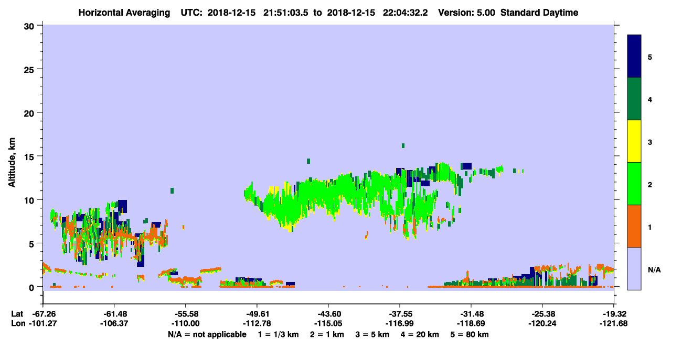
Task: Click the dark green color bar segment labeled 4
Action: click(x=634, y=99)
